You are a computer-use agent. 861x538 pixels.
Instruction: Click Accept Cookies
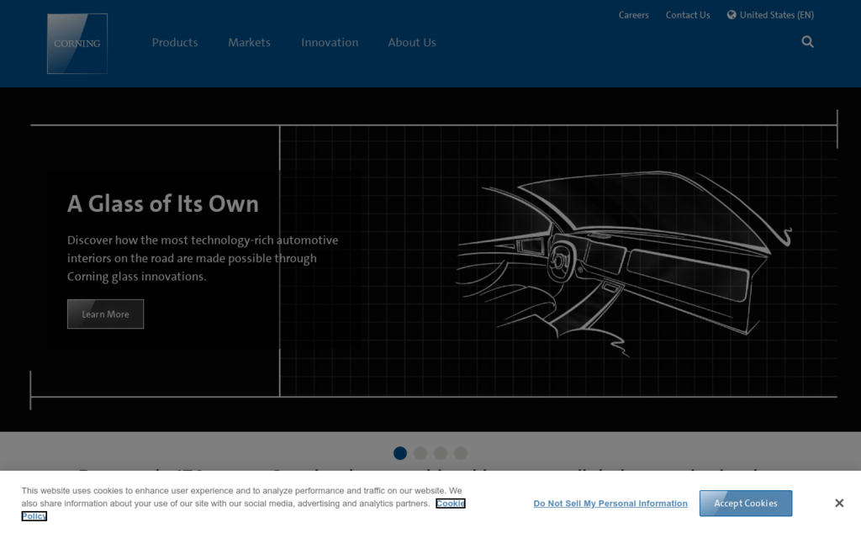pyautogui.click(x=745, y=503)
